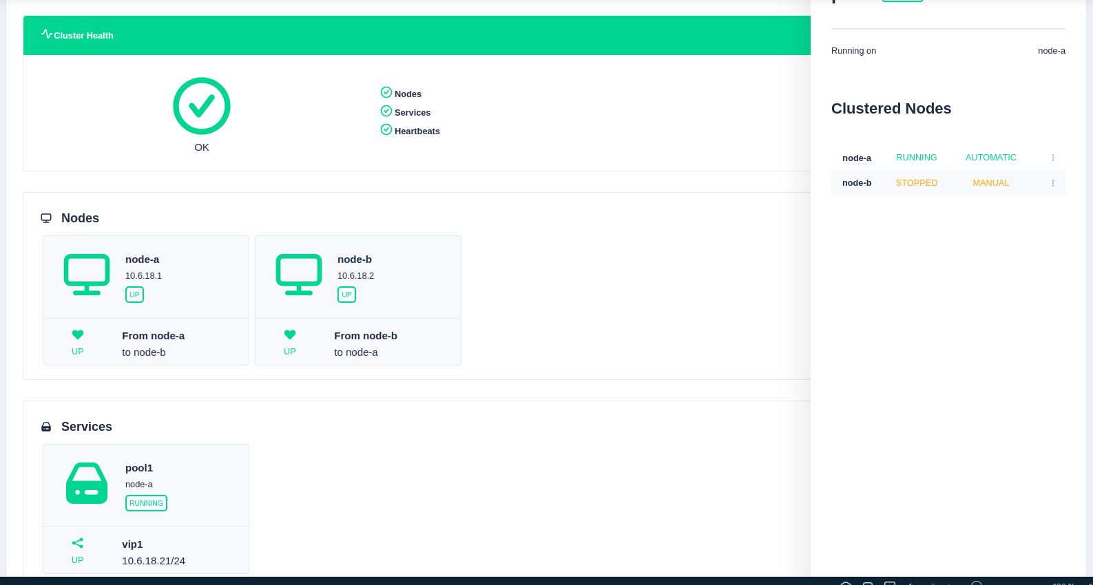1093x585 pixels.
Task: Click the large OK cluster health checkmark
Action: 201,106
